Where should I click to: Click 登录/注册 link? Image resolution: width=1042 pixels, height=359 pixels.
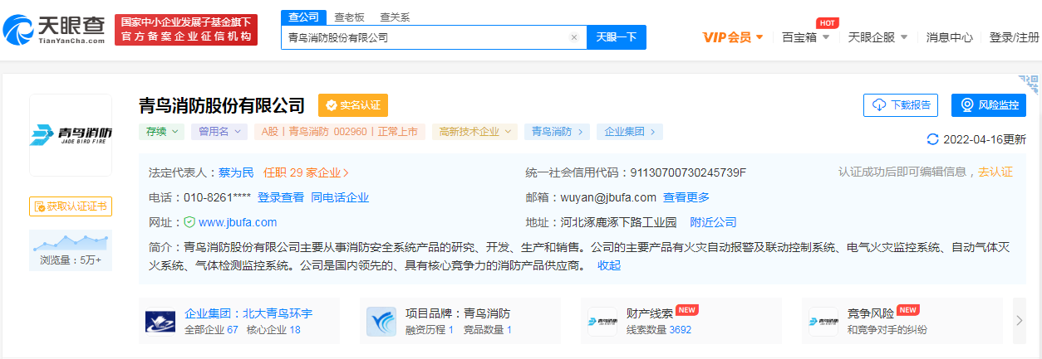pos(1015,37)
